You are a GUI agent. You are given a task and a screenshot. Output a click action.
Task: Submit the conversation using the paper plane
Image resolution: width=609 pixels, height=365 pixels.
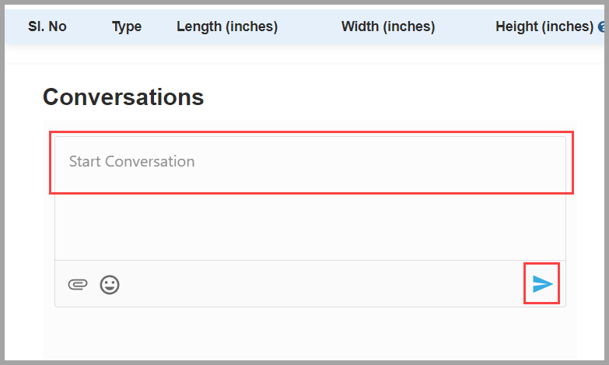(x=542, y=284)
